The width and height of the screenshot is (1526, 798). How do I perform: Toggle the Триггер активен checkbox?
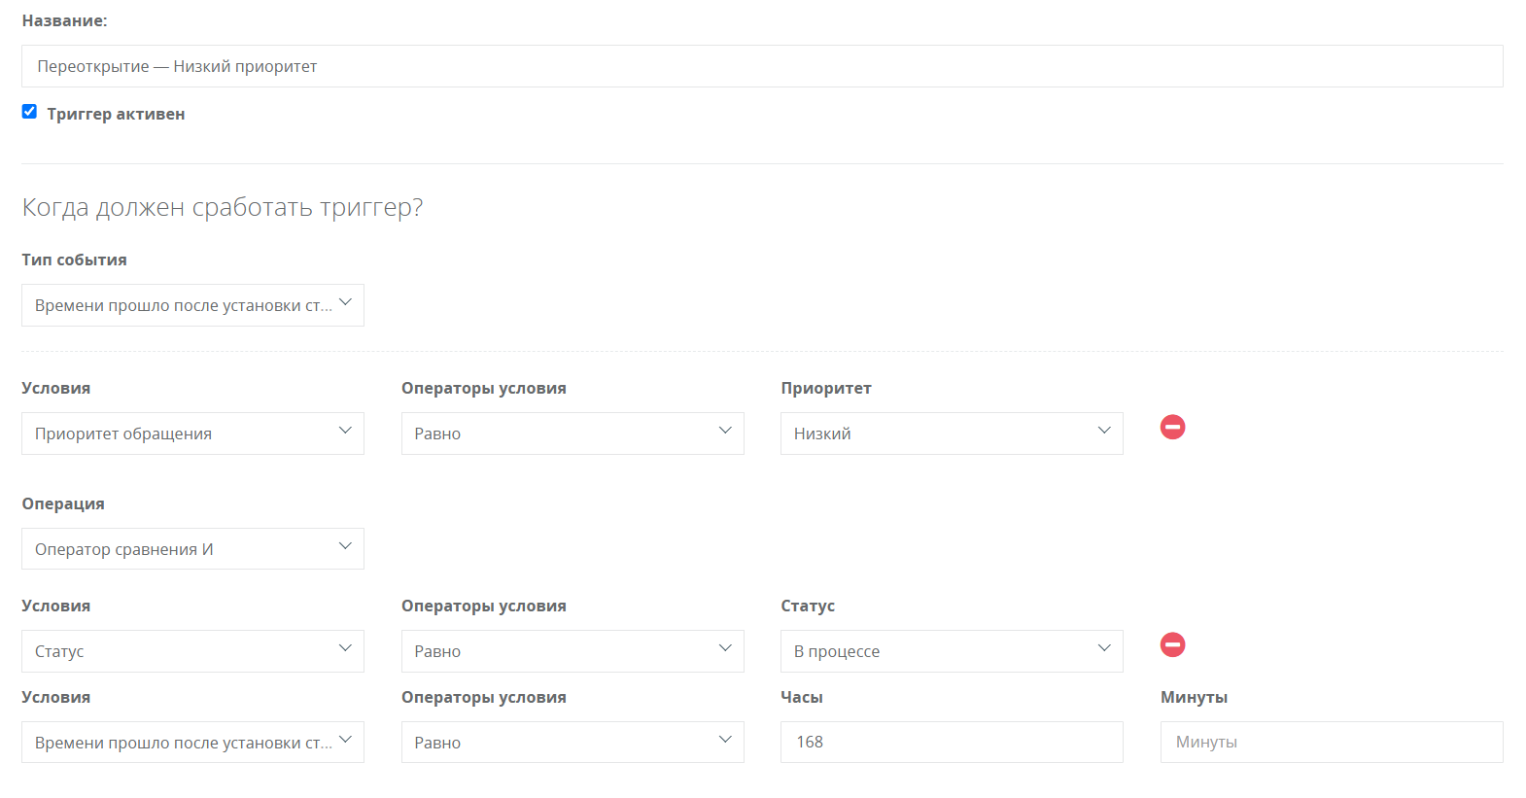pyautogui.click(x=29, y=112)
